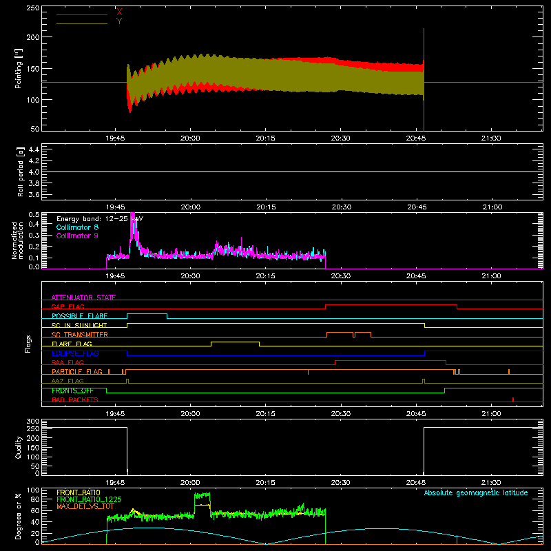The height and width of the screenshot is (551, 551).
Task: Click the BAD_PACKETS red tick after 21:00
Action: (x=513, y=399)
